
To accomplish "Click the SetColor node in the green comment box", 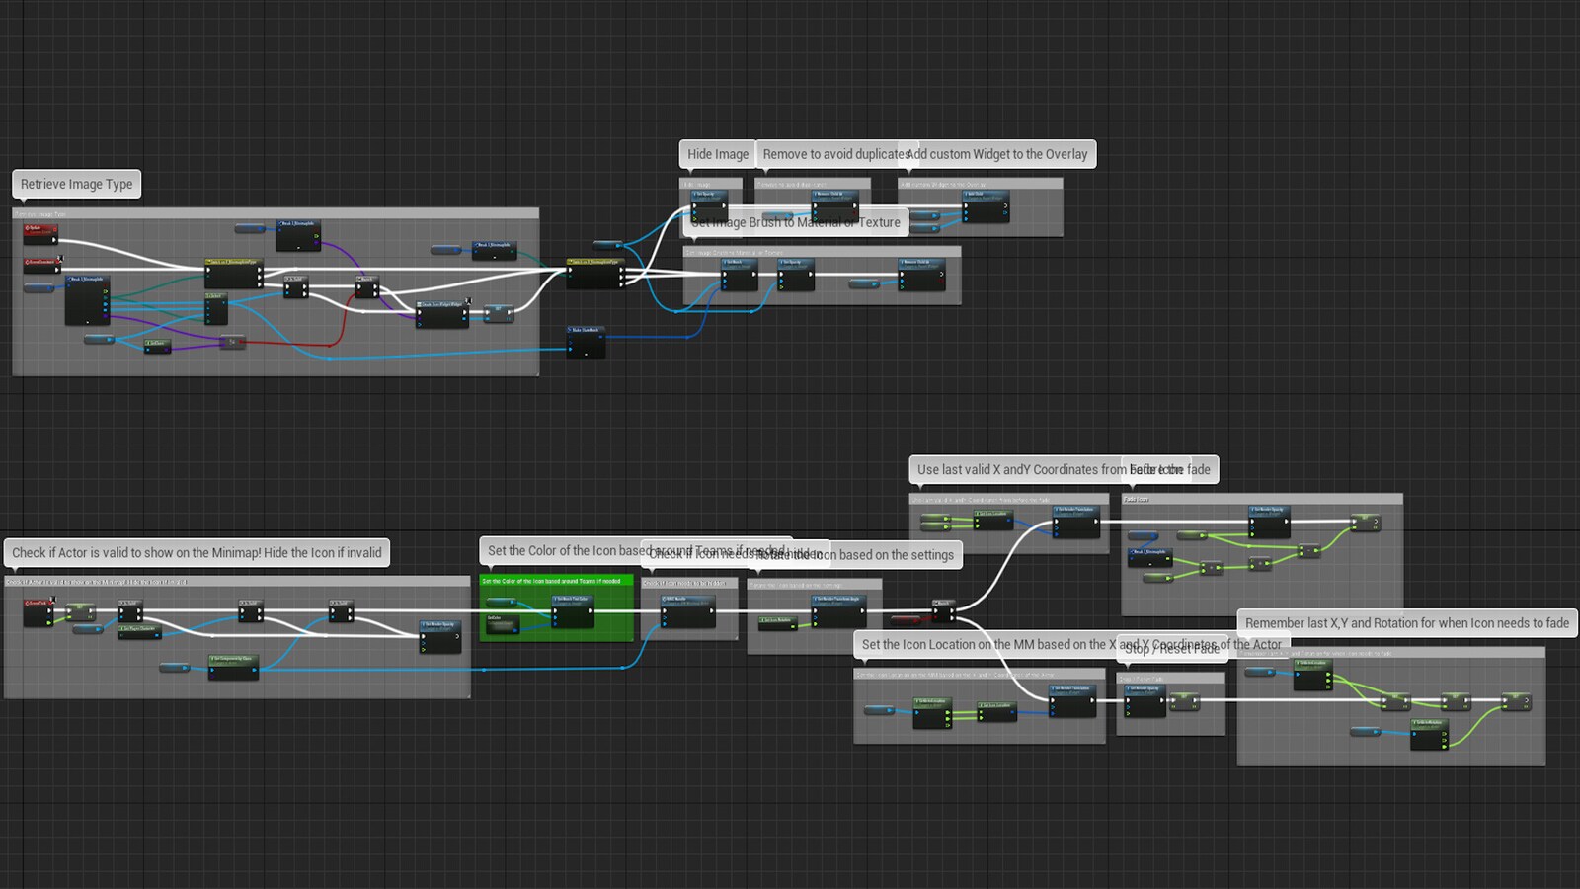I will [x=502, y=622].
